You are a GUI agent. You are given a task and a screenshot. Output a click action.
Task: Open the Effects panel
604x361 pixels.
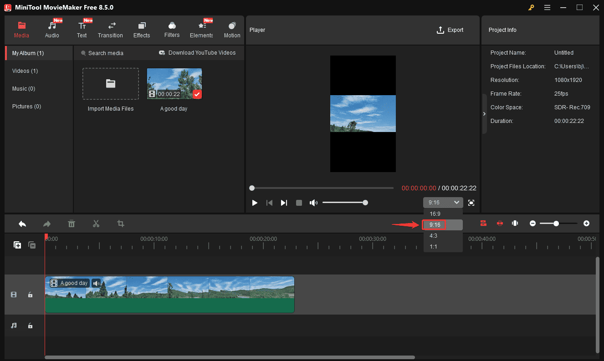[x=142, y=28]
